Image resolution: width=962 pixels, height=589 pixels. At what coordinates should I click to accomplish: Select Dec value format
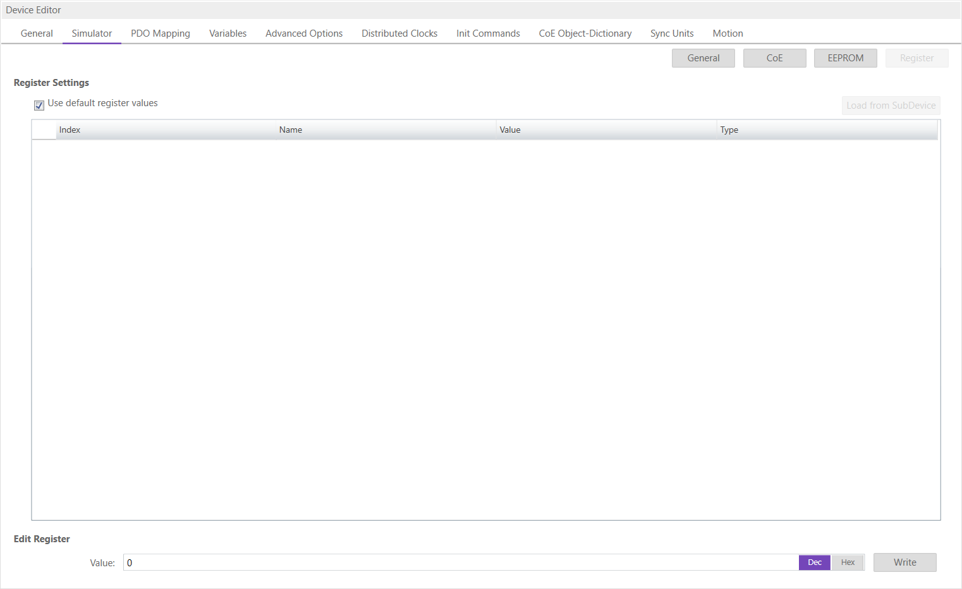pos(814,562)
